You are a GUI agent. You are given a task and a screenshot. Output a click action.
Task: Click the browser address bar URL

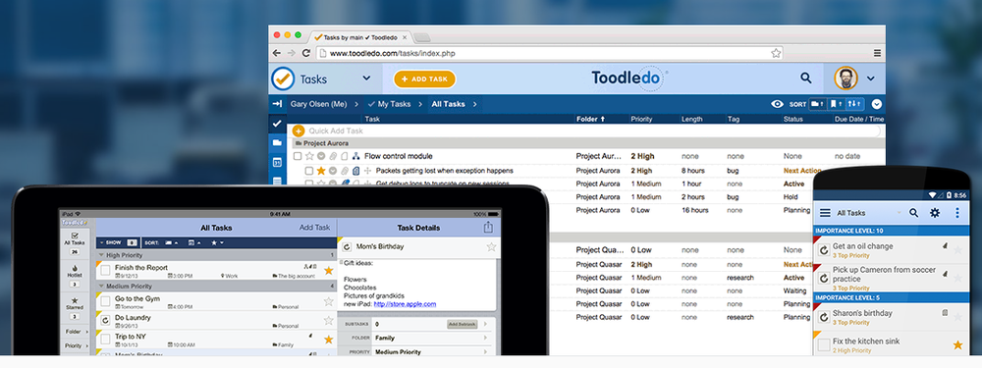[392, 53]
